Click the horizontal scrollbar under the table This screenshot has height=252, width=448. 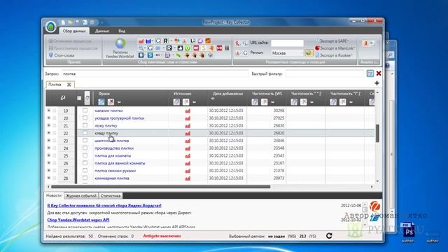[x=161, y=187]
